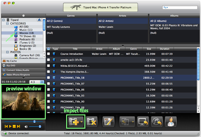The width and height of the screenshot is (201, 137).
Task: Select Ringtones (2) category
Action: [x=28, y=46]
